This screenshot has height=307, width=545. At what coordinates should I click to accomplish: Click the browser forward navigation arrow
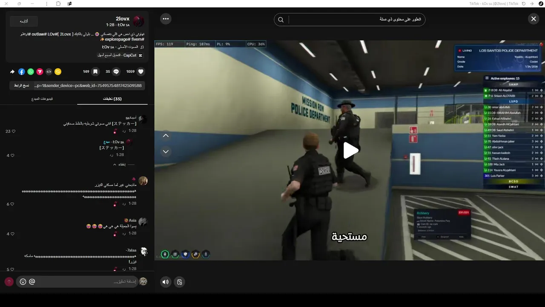tap(532, 3)
